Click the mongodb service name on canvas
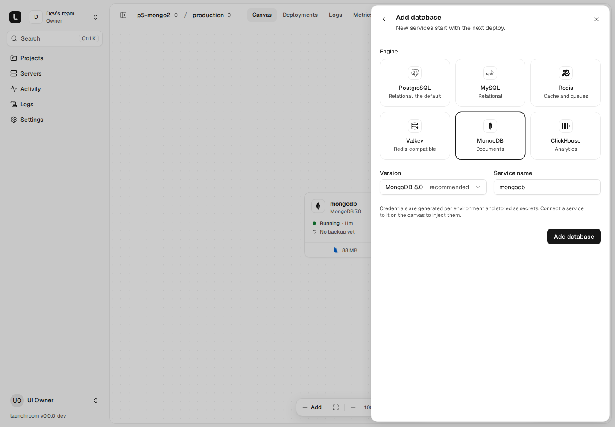This screenshot has width=615, height=427. point(343,204)
